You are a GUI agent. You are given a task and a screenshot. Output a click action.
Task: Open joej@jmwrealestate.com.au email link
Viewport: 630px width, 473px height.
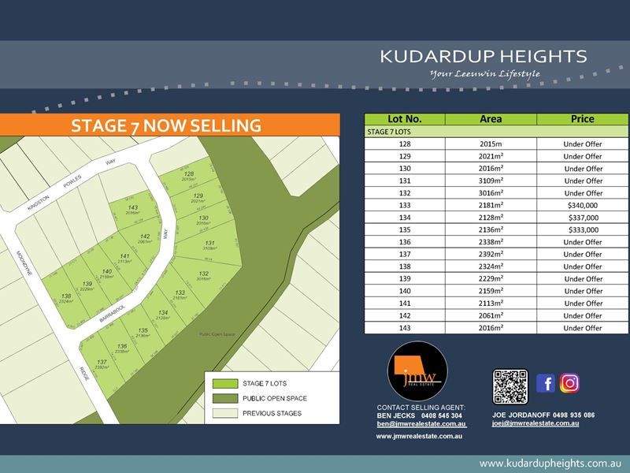[x=535, y=423]
